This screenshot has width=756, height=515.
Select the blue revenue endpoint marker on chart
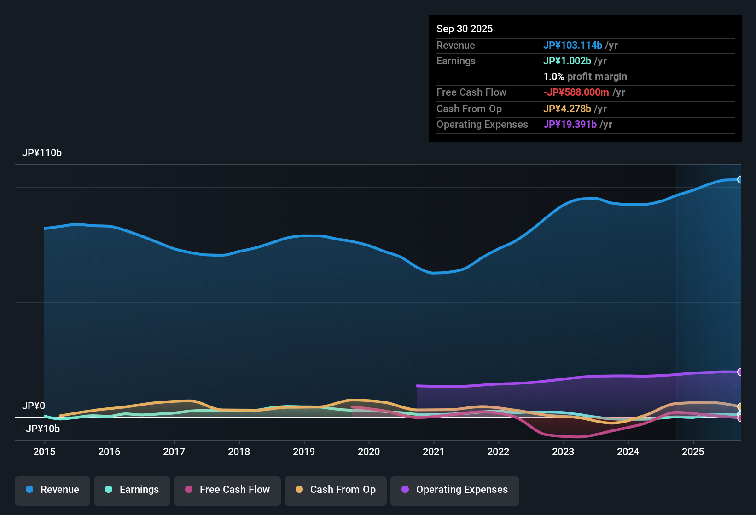click(x=740, y=179)
